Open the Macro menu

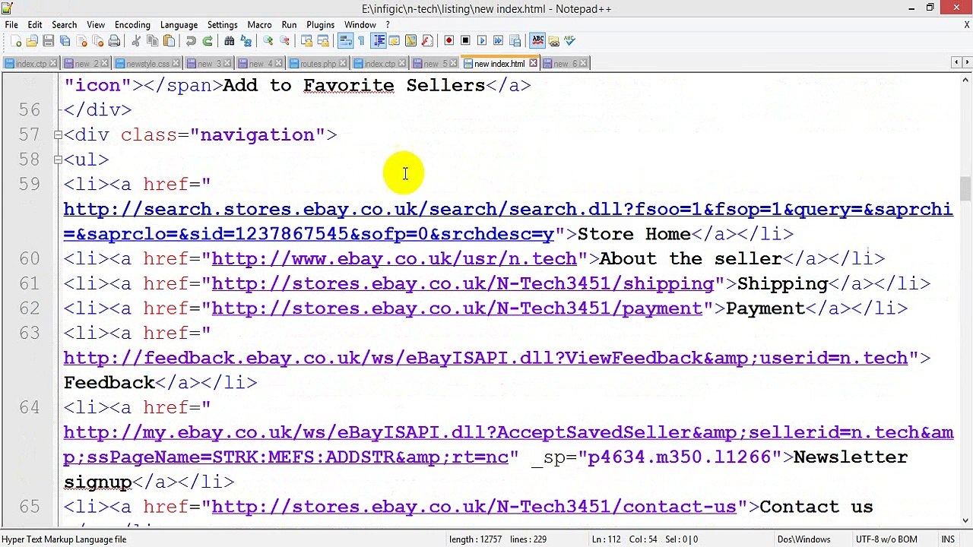click(259, 25)
